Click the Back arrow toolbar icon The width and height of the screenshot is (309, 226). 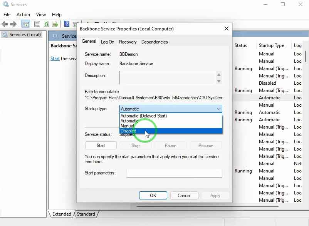point(5,24)
